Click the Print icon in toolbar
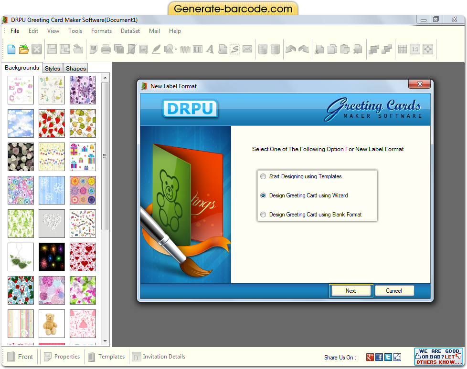The width and height of the screenshot is (467, 369). point(106,49)
